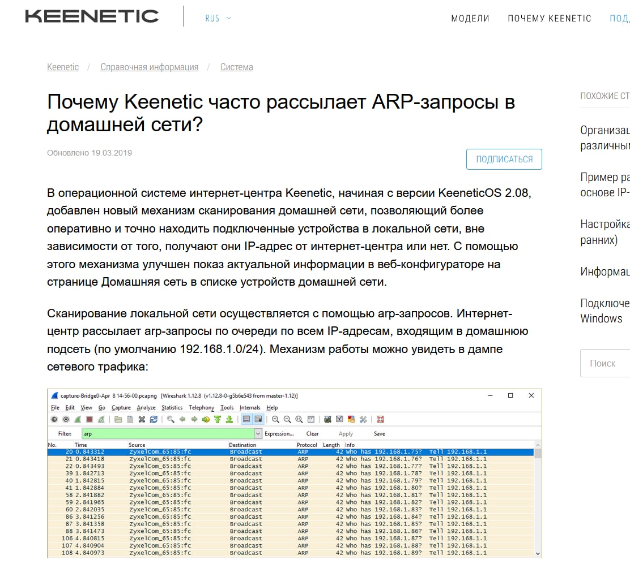Toggle auto scroll in live capture icon
The image size is (630, 577).
tap(258, 419)
